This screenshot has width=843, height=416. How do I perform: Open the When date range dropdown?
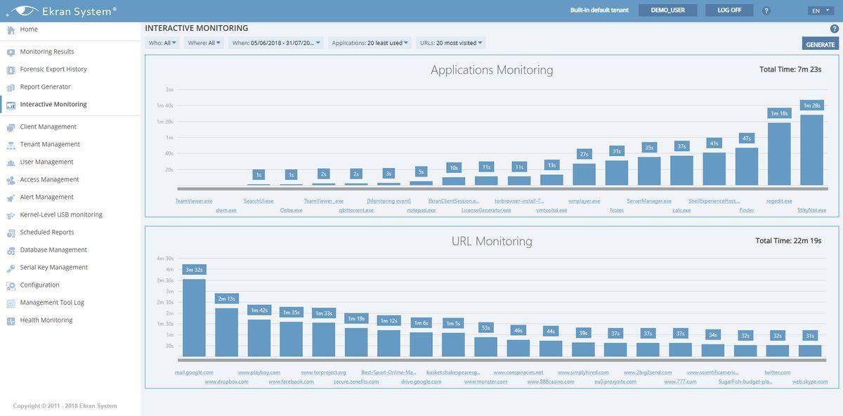click(276, 43)
